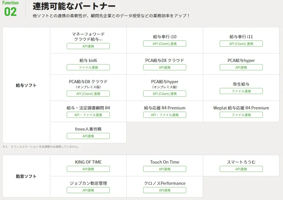Click API (Client) 連携 under PCA給与DX クラウド オンプレミス版
Screen dimensions: 283x200
point(88,93)
